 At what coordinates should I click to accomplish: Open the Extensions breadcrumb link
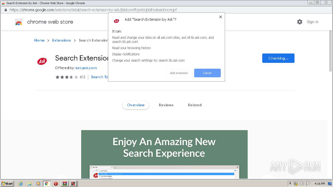61,40
